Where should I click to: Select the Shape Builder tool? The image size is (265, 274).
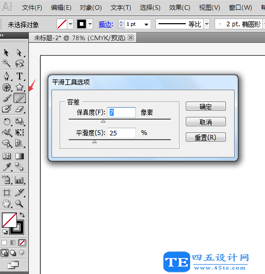click(7, 144)
